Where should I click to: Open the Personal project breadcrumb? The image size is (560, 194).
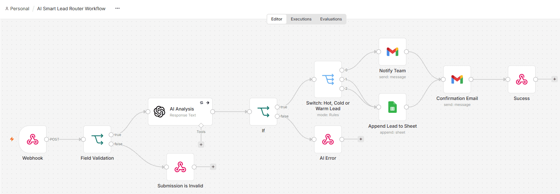coord(17,9)
